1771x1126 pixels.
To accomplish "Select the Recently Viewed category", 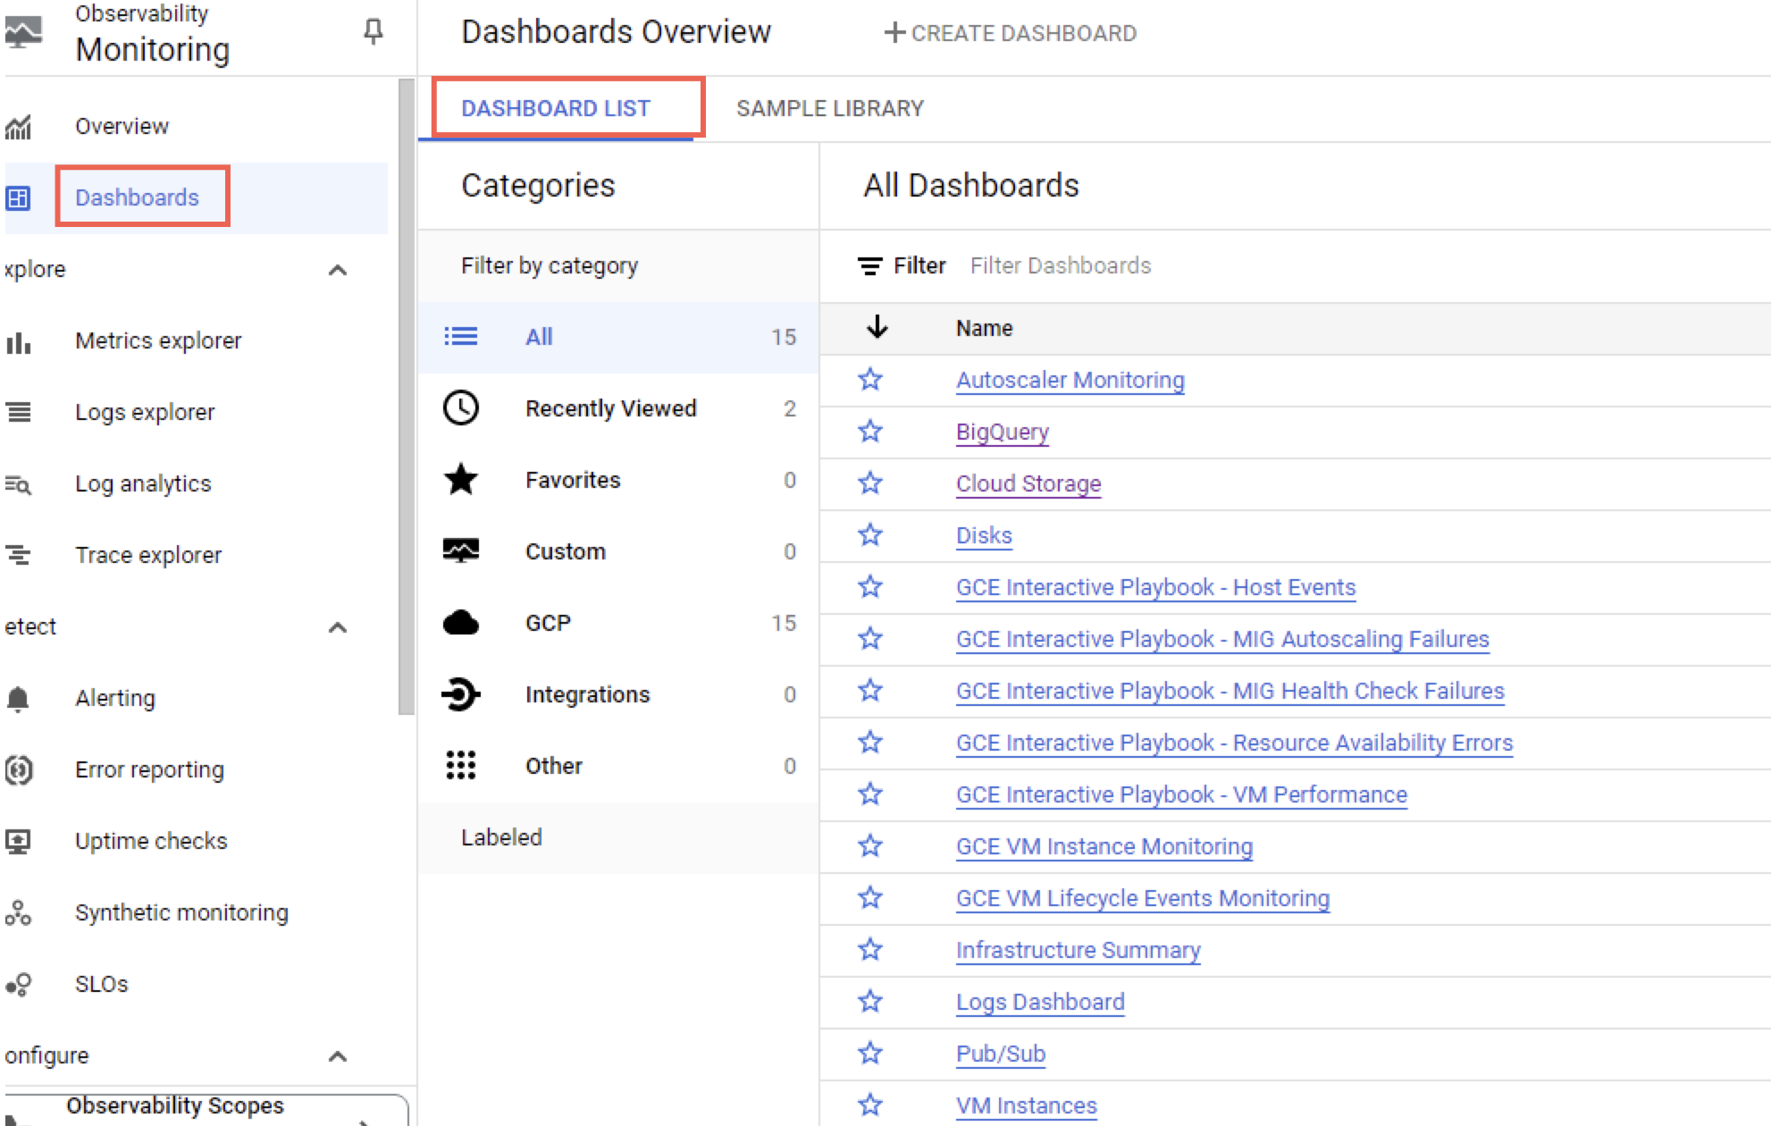I will pyautogui.click(x=618, y=408).
